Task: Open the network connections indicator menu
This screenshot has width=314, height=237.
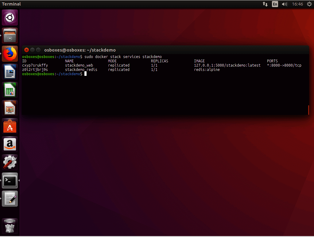Action: [x=265, y=4]
